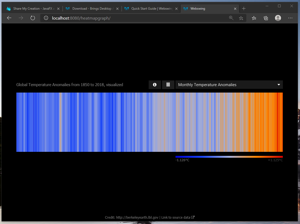Click the localhost address bar
Viewport: 300px width, 224px height.
(x=134, y=18)
